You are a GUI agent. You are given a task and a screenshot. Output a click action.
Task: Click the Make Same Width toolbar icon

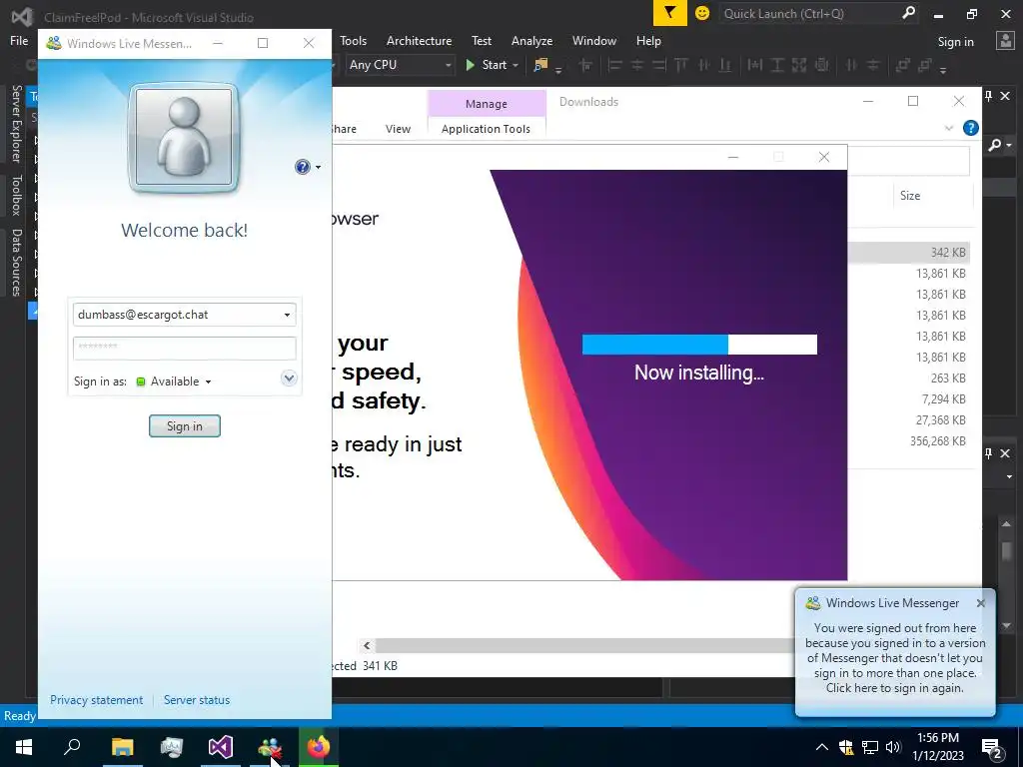755,65
